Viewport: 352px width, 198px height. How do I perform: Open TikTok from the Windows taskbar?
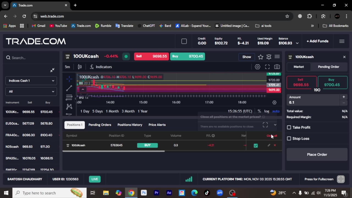click(207, 193)
